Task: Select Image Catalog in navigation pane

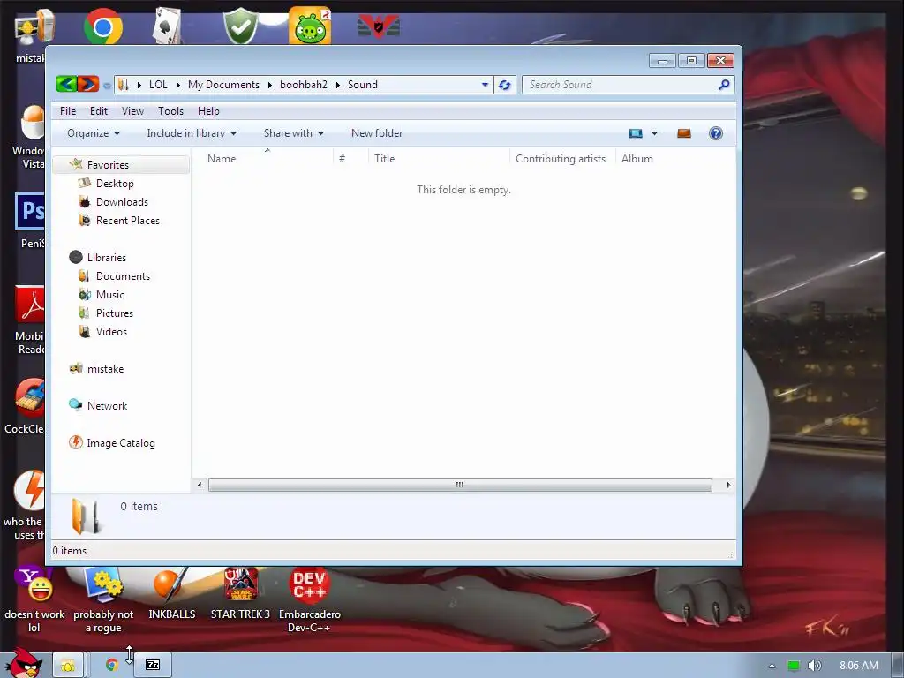Action: [x=120, y=443]
